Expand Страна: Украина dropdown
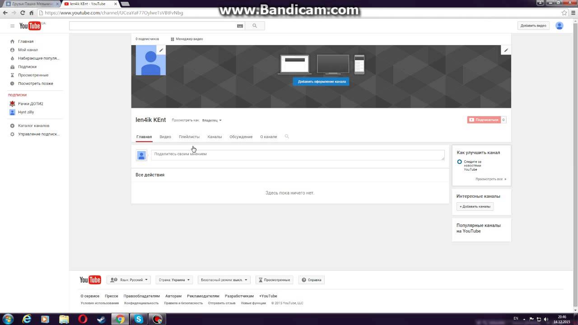 pos(174,280)
